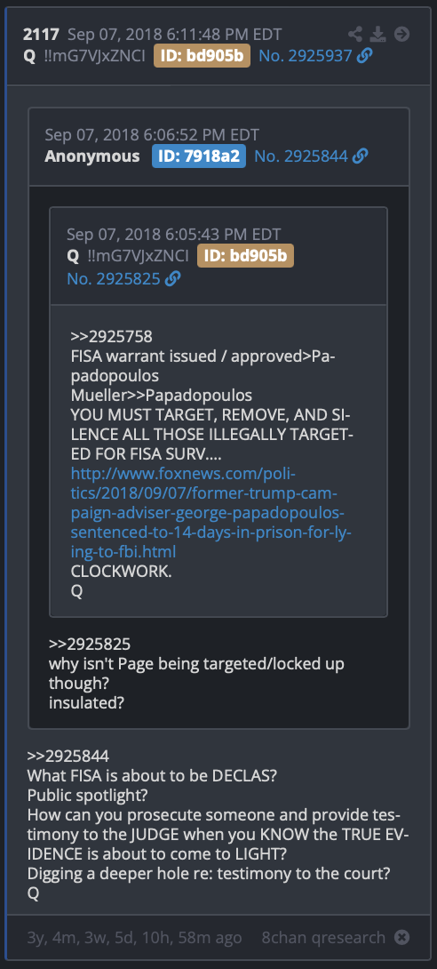Click the share icon in post header
The width and height of the screenshot is (437, 969).
(355, 34)
